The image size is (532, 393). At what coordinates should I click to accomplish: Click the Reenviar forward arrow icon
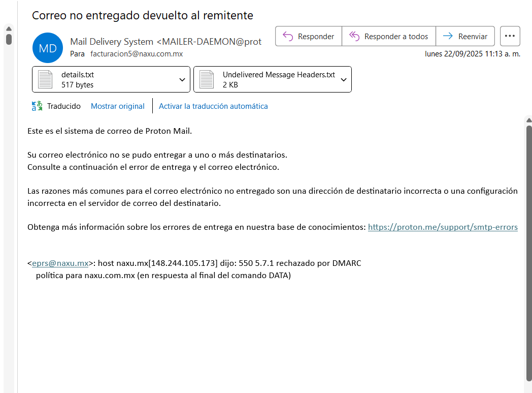(448, 36)
